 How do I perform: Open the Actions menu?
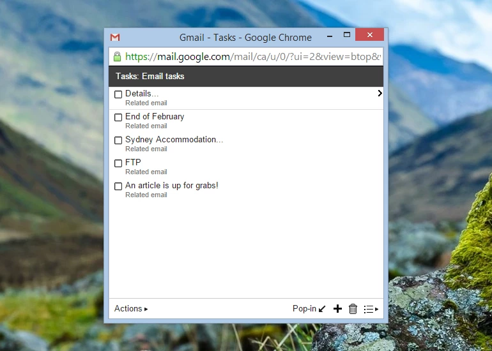click(131, 309)
